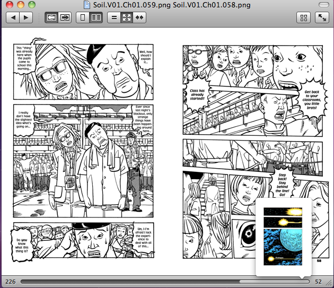The width and height of the screenshot is (334, 288).
Task: Set scaling to original size
Action: pyautogui.click(x=113, y=18)
